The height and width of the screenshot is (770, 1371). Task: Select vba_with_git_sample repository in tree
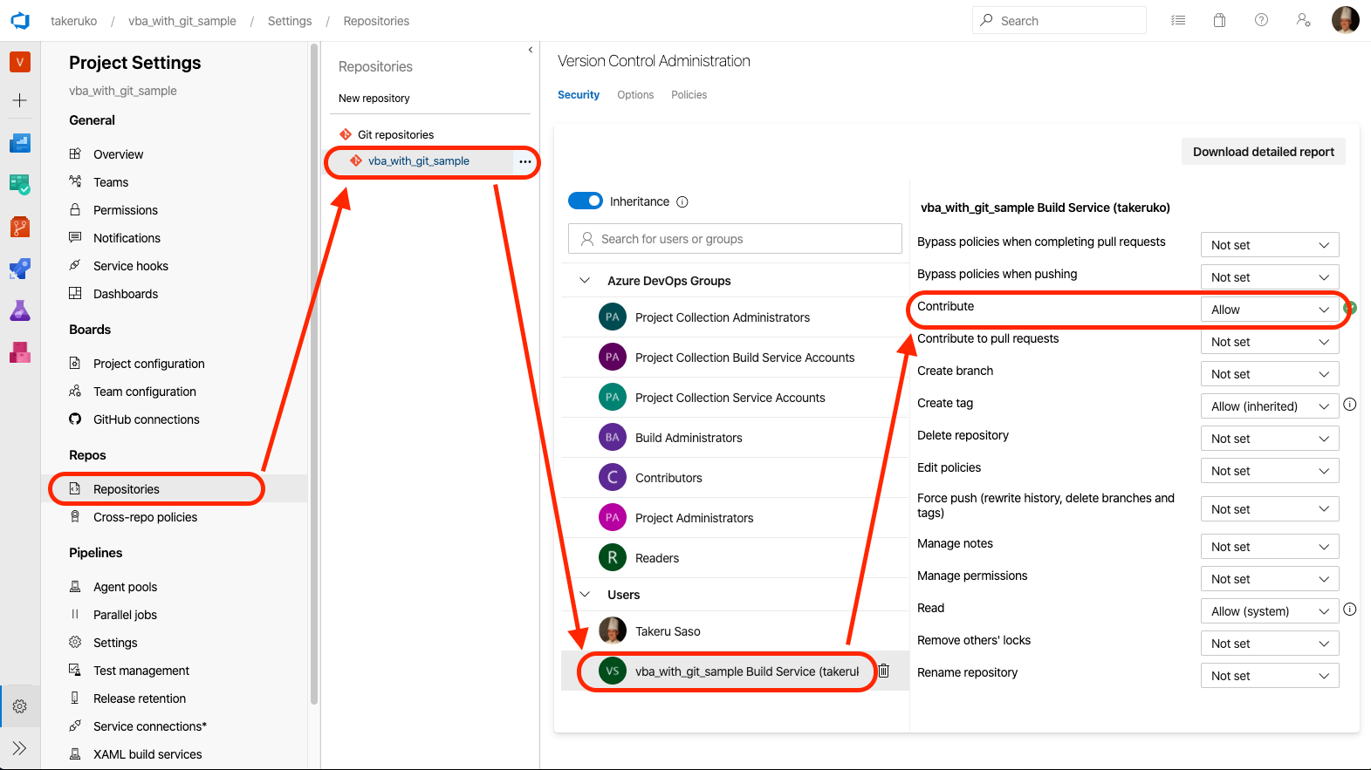coord(419,161)
